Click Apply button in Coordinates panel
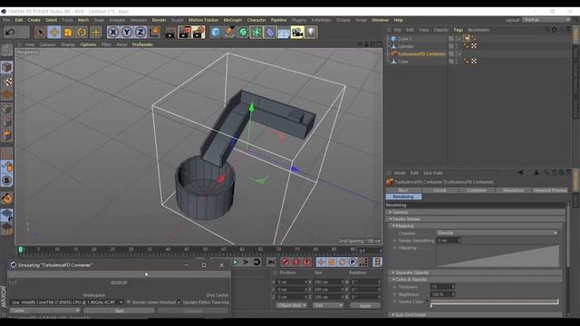This screenshot has height=326, width=580. click(365, 306)
